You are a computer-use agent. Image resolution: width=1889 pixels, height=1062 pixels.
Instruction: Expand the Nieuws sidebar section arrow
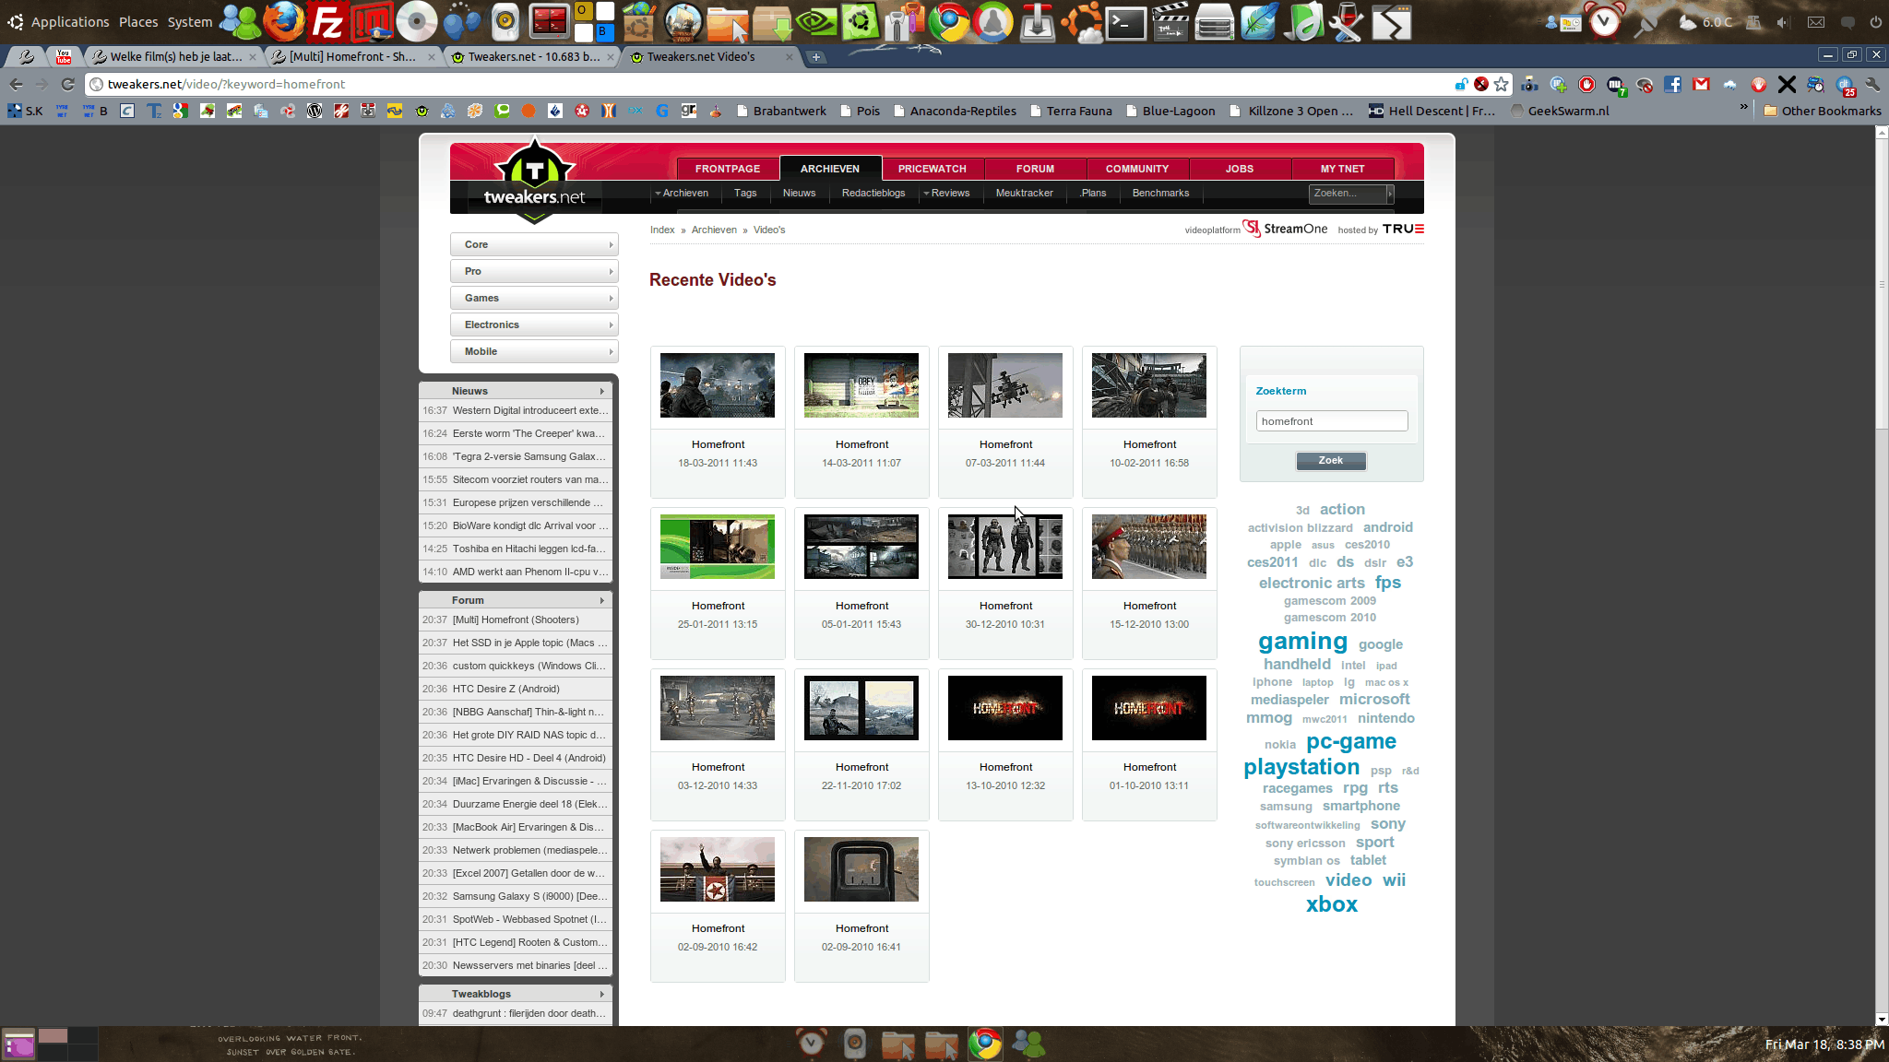coord(601,391)
